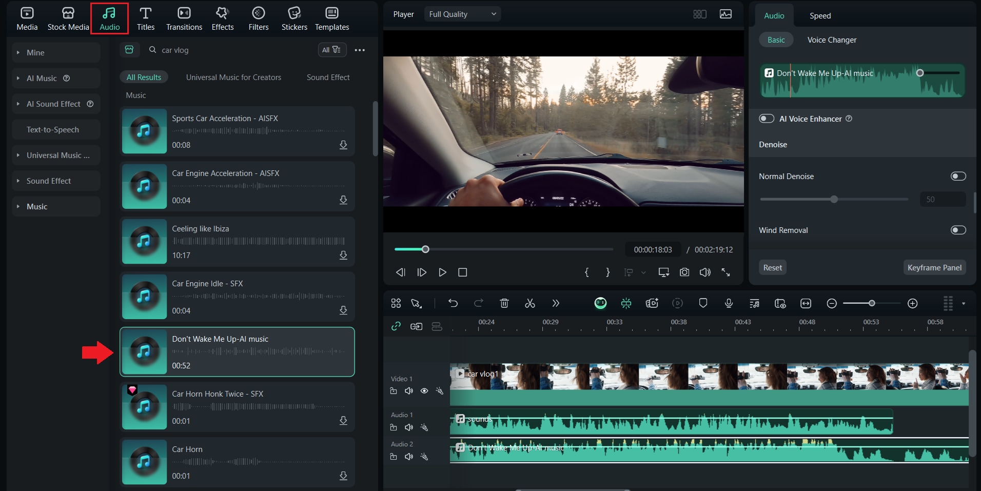
Task: Open the Keyframe Panel
Action: click(934, 268)
